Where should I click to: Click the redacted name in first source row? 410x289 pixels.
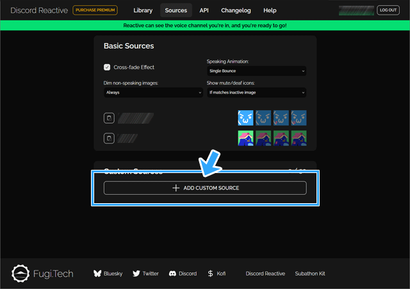point(136,118)
